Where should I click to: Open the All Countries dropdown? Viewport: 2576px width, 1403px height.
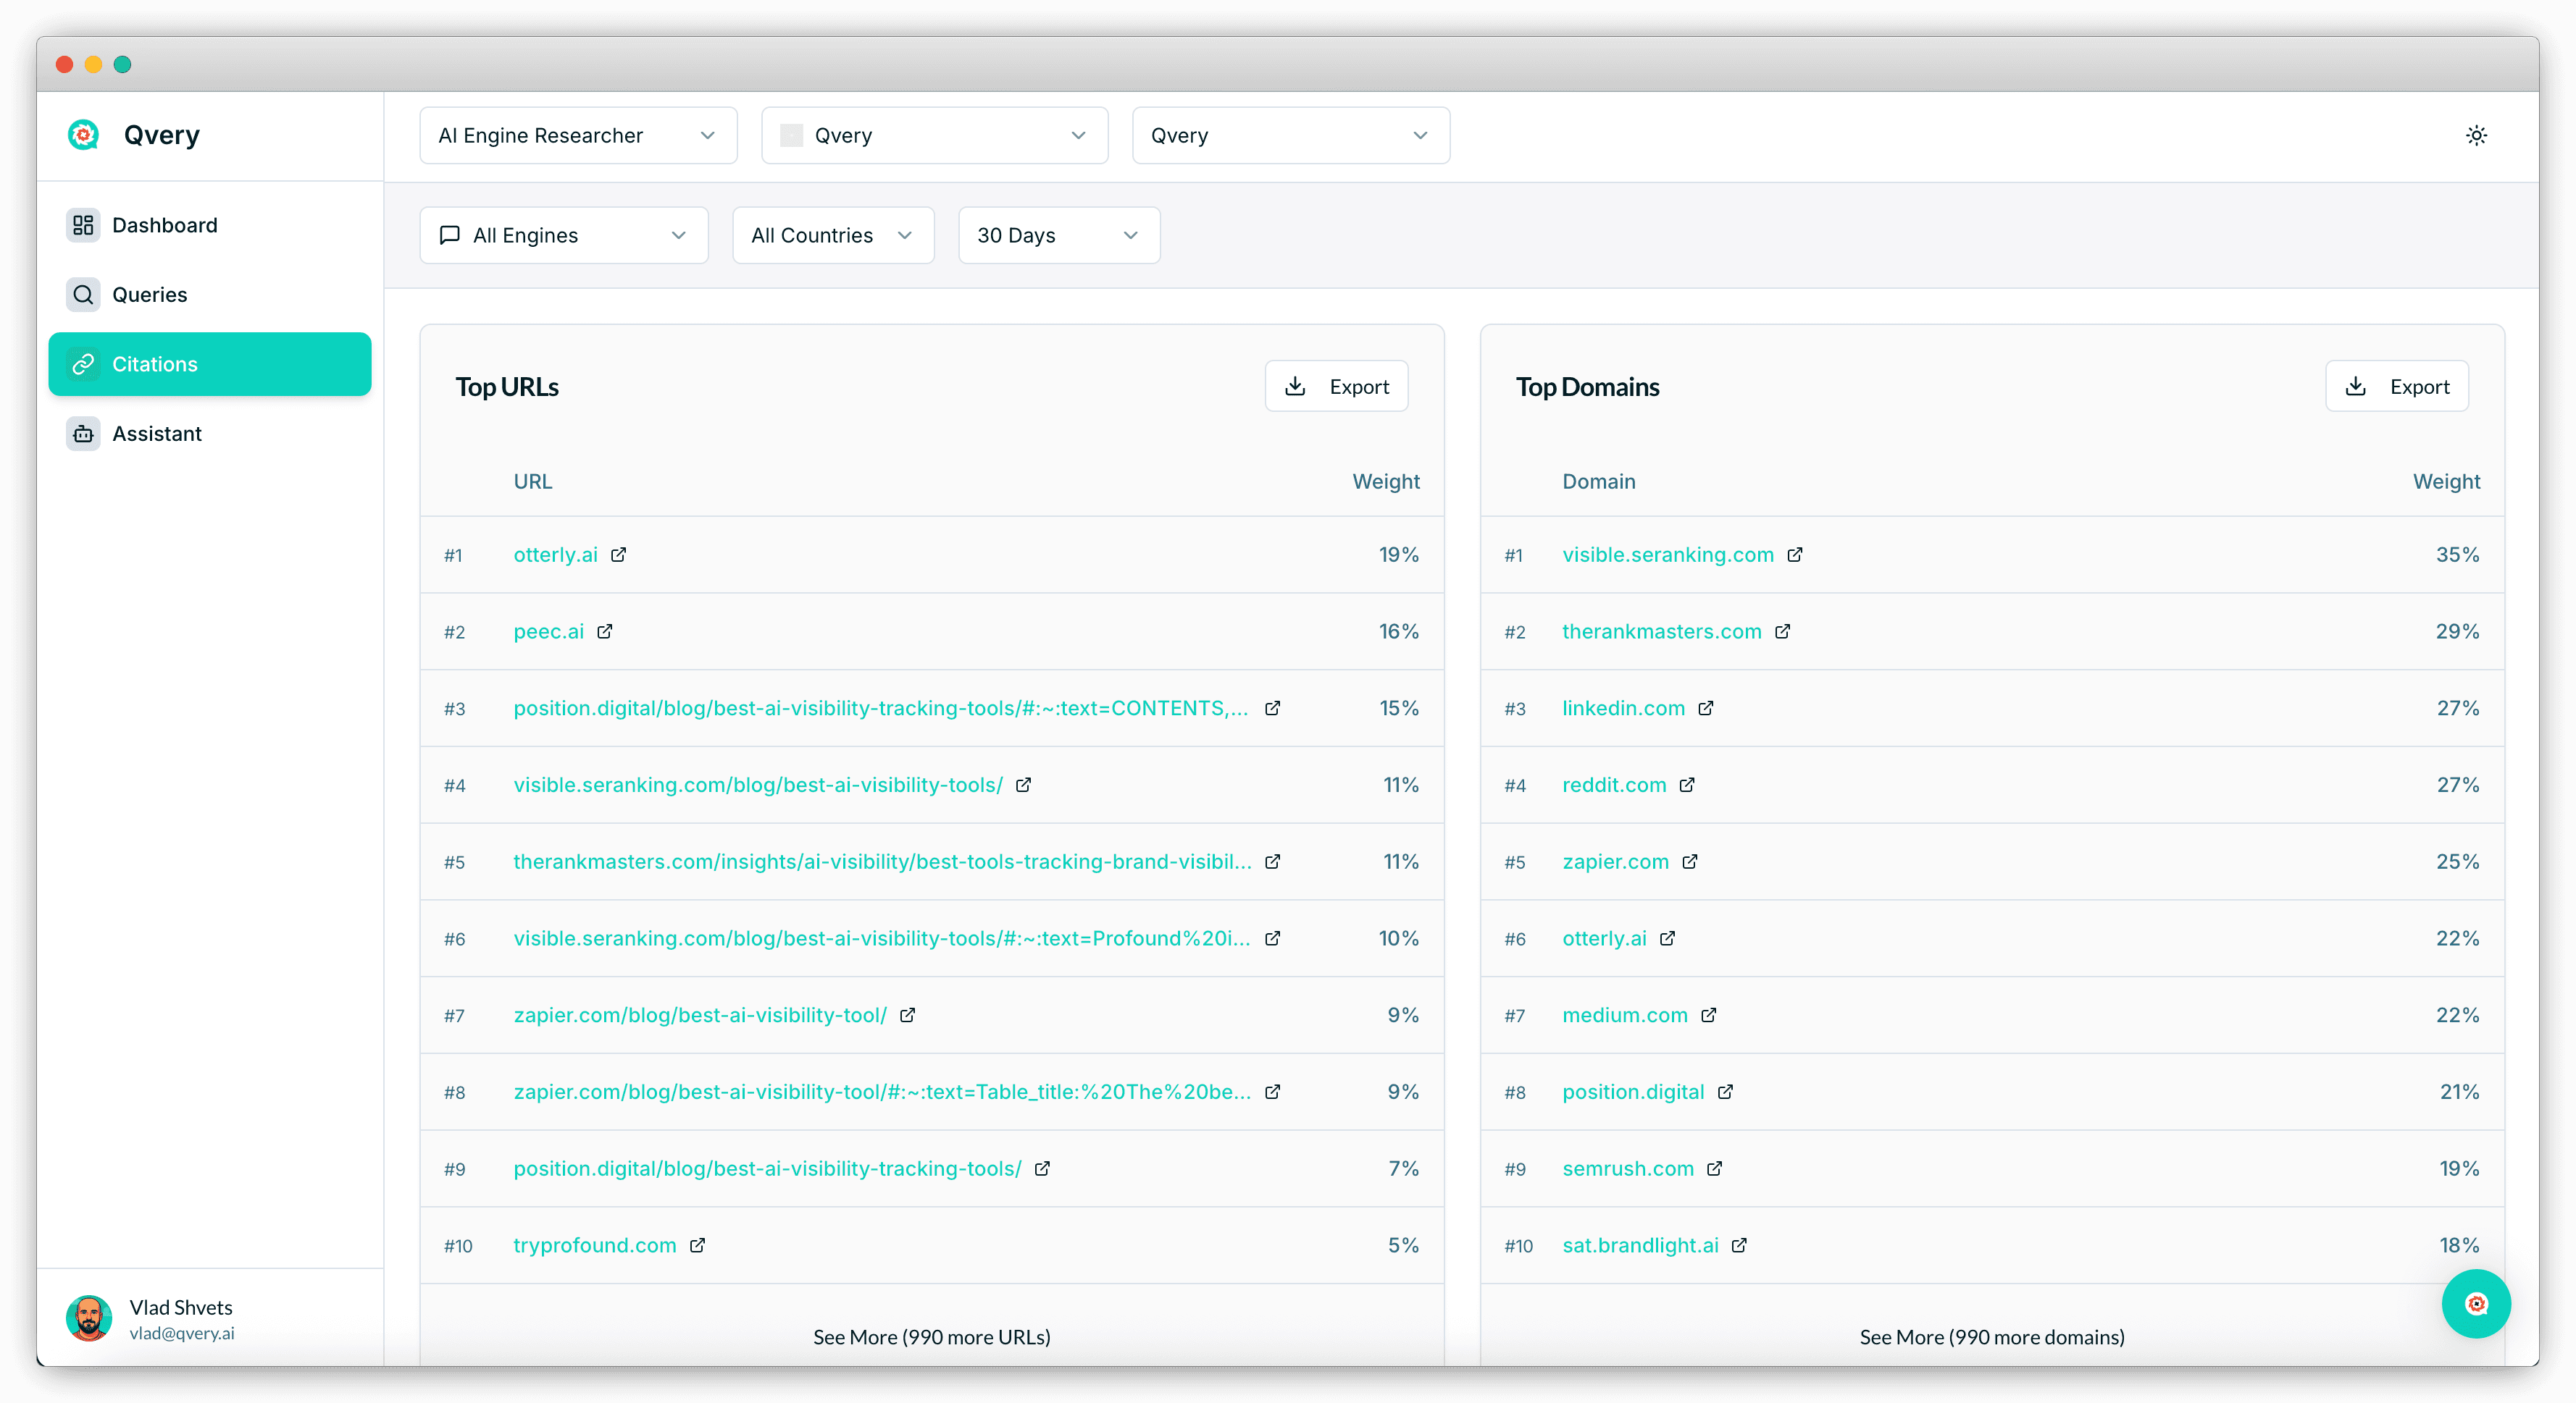pyautogui.click(x=832, y=235)
